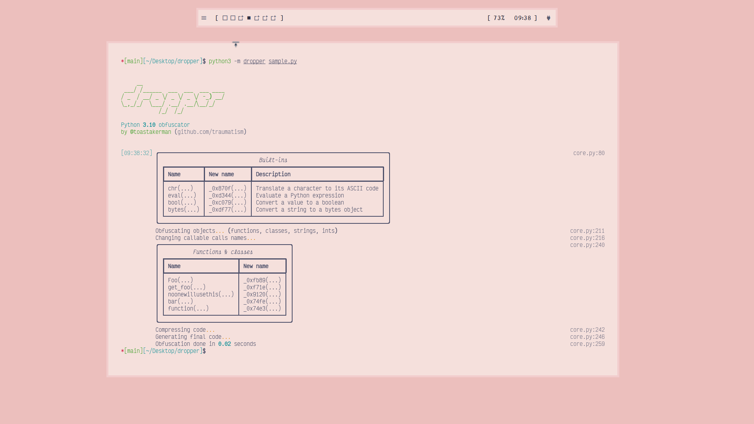The image size is (754, 424).
Task: Switch to the third workspace icon
Action: (x=241, y=18)
